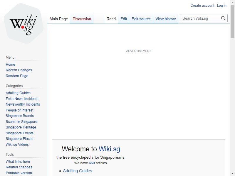This screenshot has width=235, height=176.
Task: Open Singapore Heritage category
Action: [x=21, y=127]
